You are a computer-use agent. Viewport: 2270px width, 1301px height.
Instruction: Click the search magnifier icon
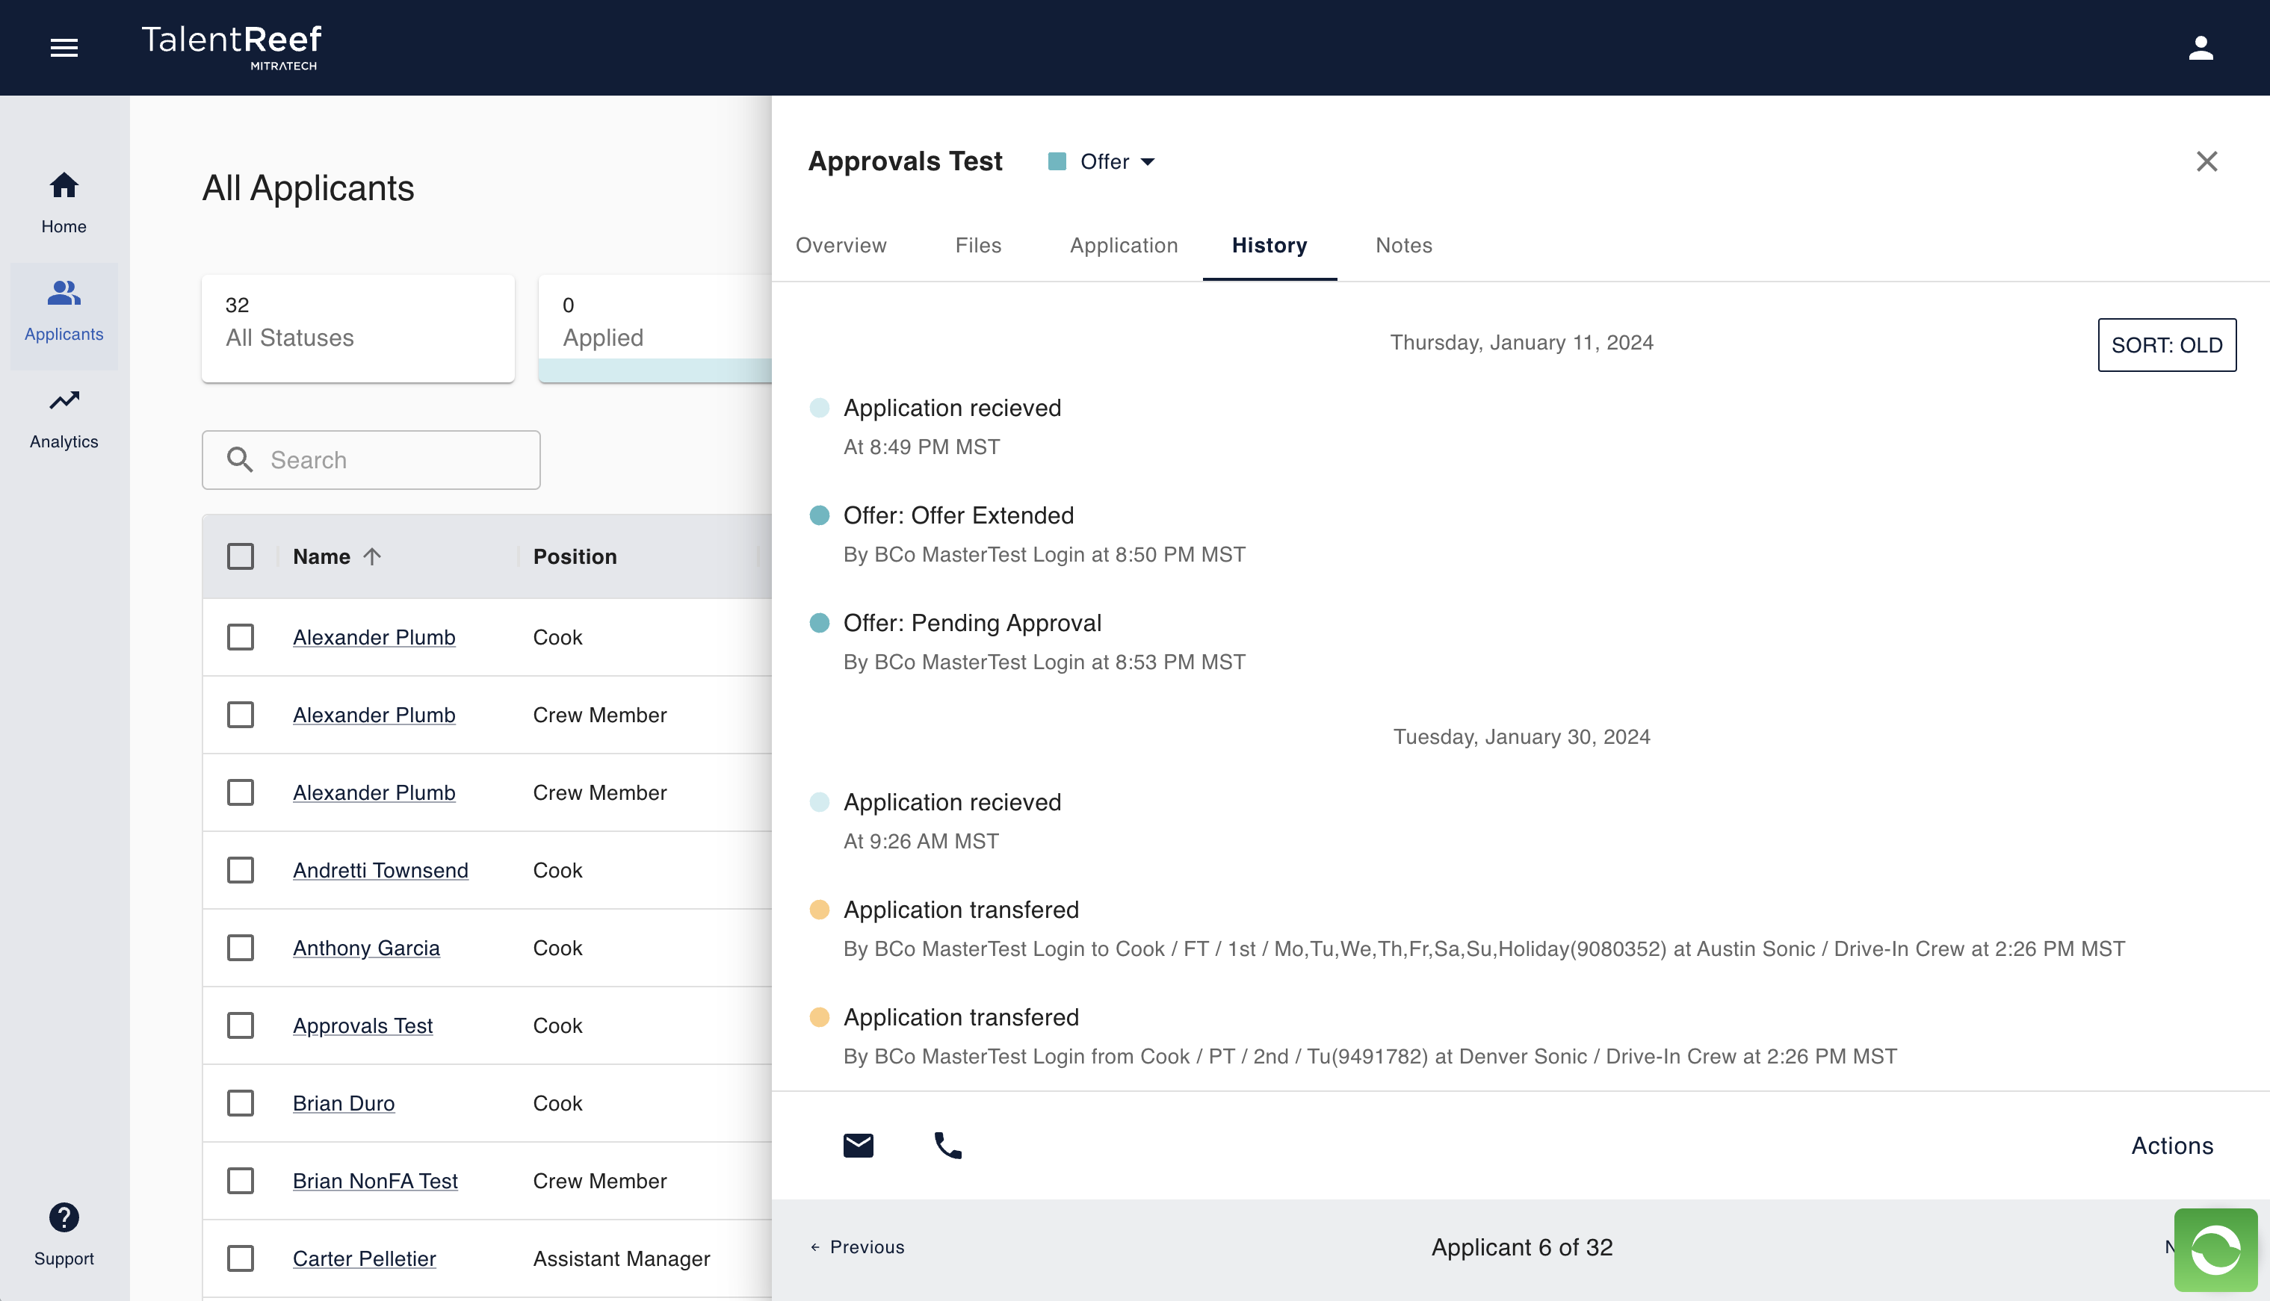pyautogui.click(x=240, y=459)
